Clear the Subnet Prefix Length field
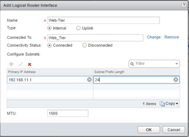 click(176, 80)
